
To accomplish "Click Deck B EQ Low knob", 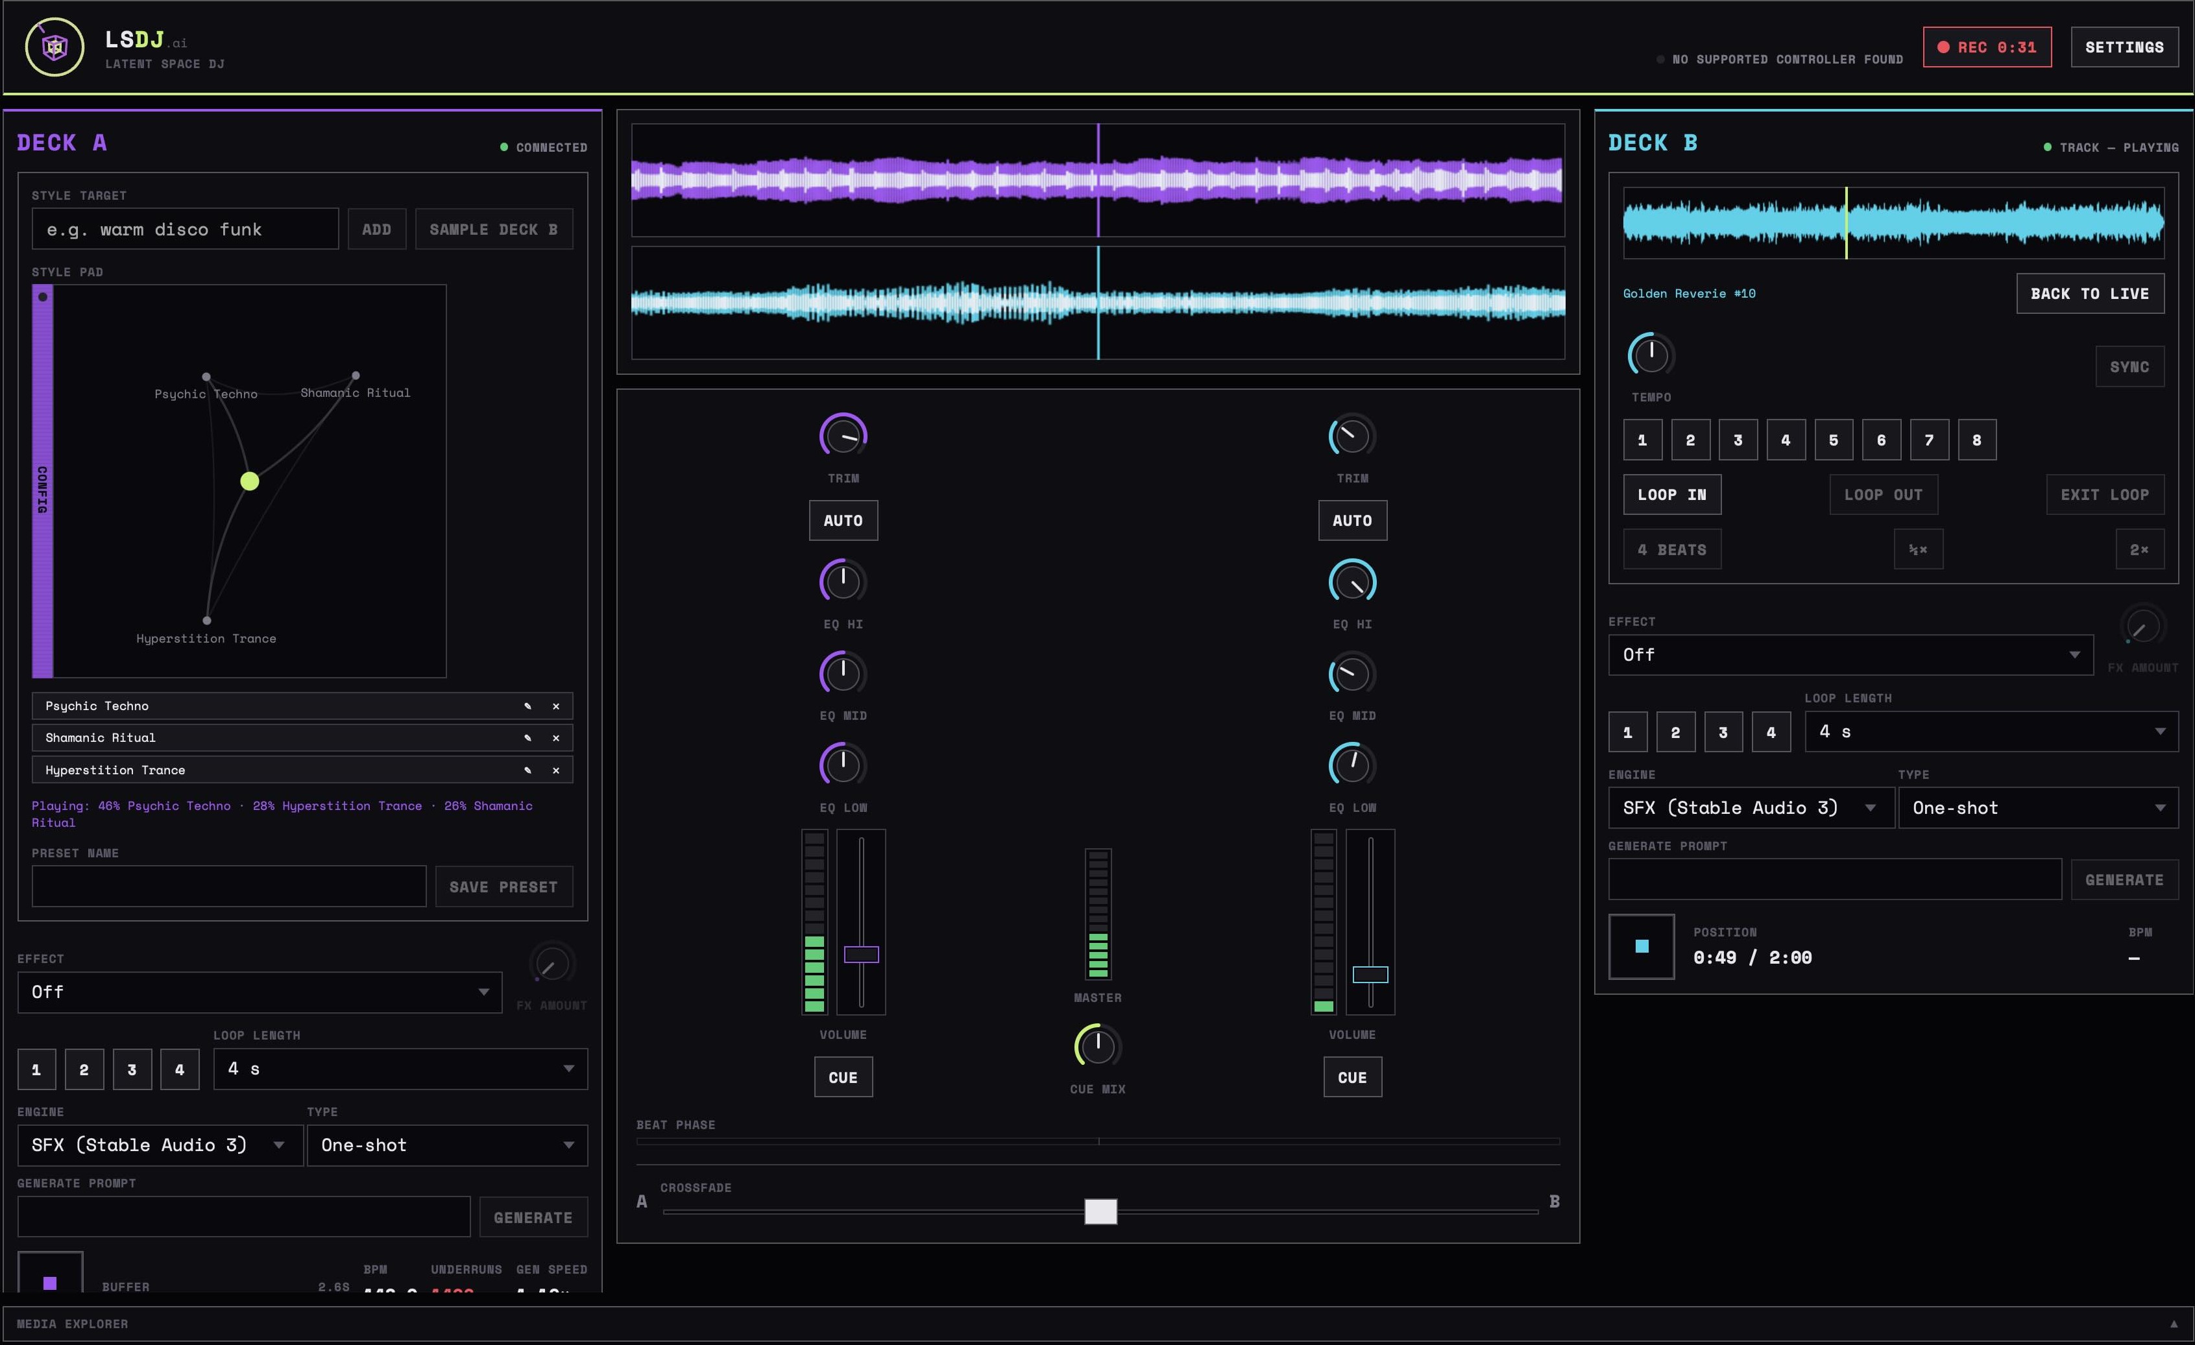I will coord(1352,765).
